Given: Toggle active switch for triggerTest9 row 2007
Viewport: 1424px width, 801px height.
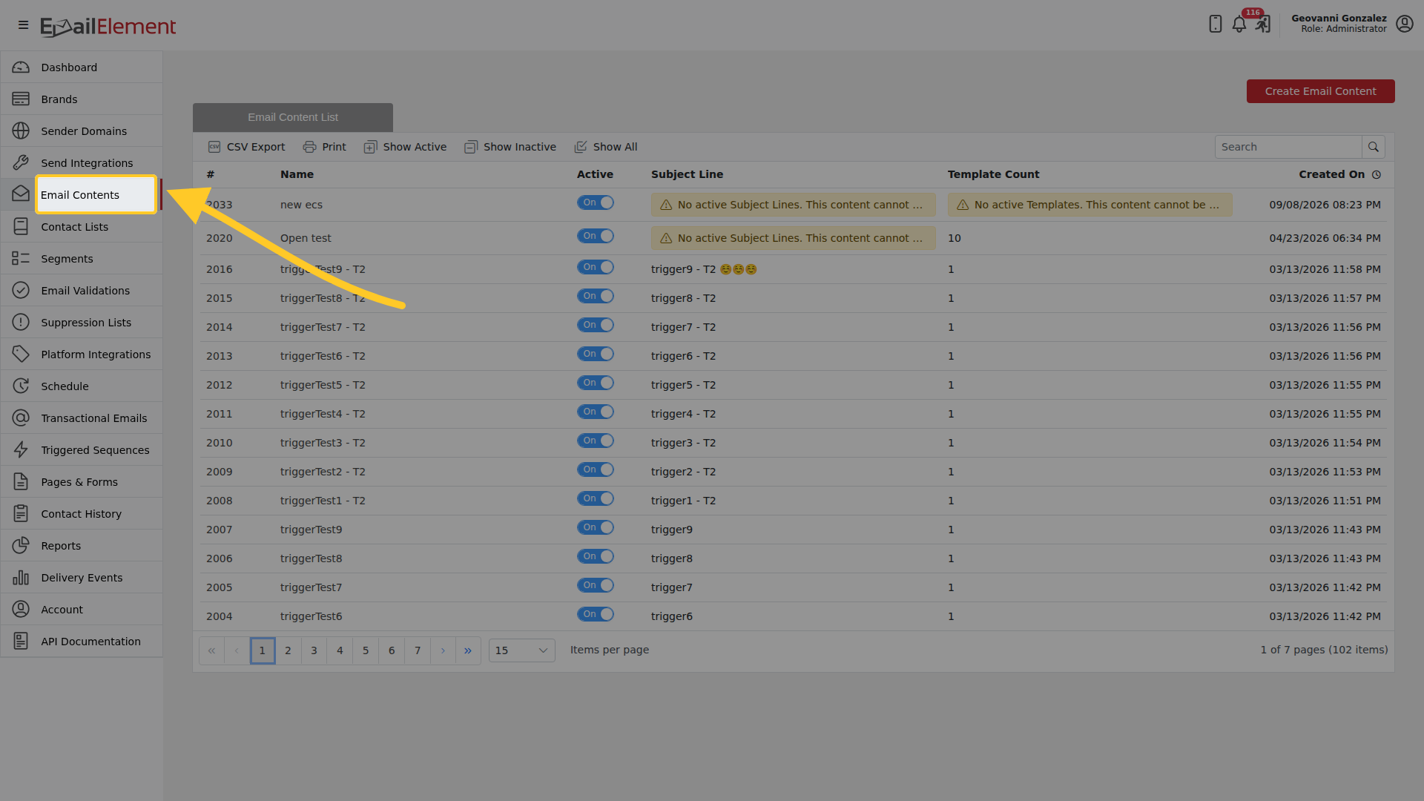Looking at the screenshot, I should (596, 528).
